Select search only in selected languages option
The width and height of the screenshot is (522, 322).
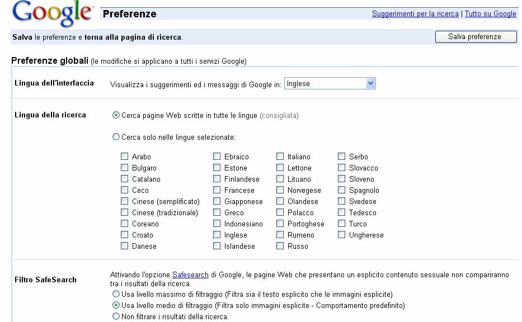[116, 136]
